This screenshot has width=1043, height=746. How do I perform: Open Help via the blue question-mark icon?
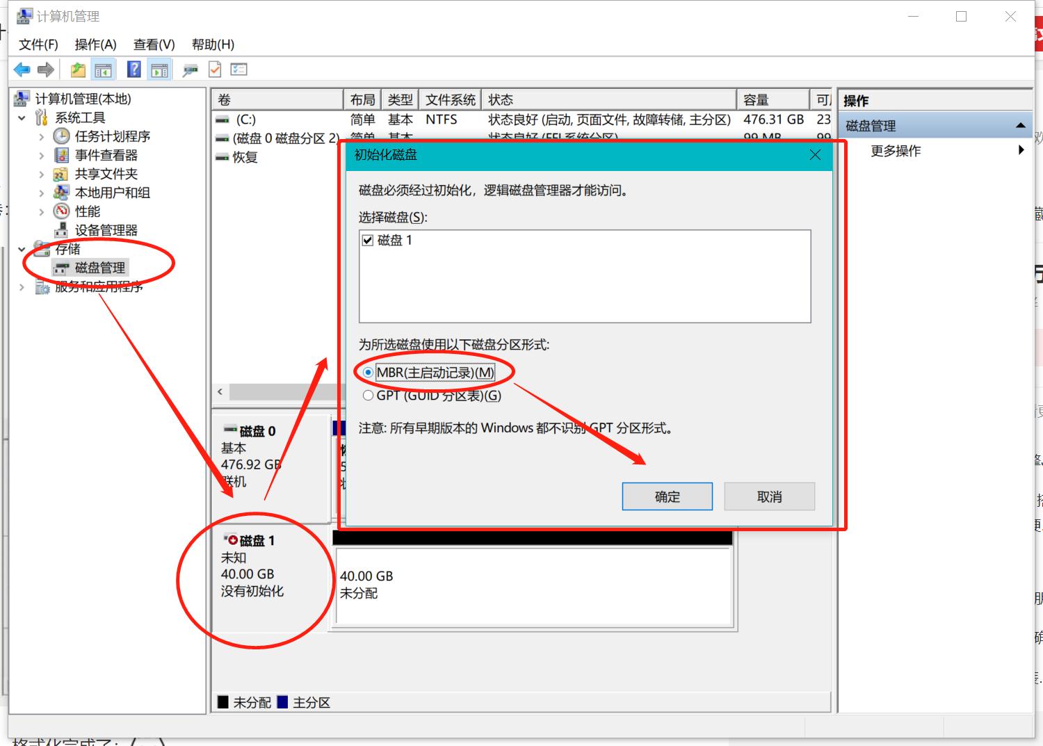tap(134, 70)
